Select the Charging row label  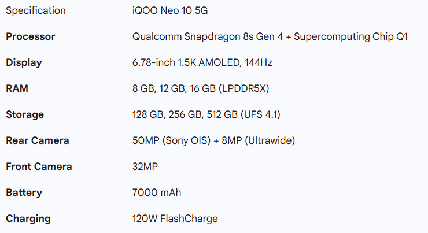point(28,219)
